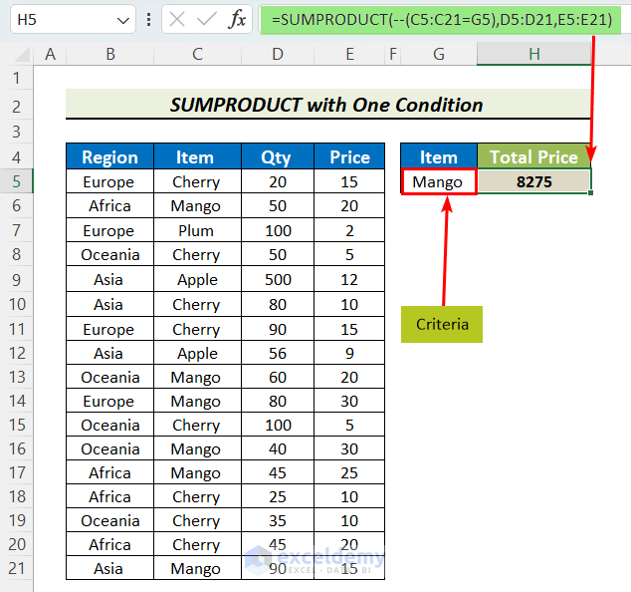Select row 5 header

coord(17,181)
